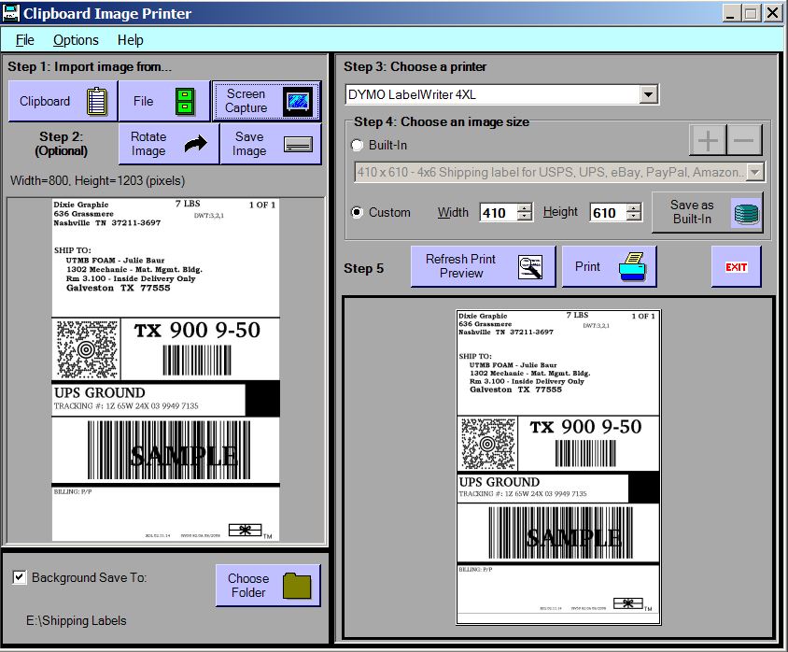Click the "Step 1: Import image from..." heading
This screenshot has height=652, width=788.
point(90,67)
